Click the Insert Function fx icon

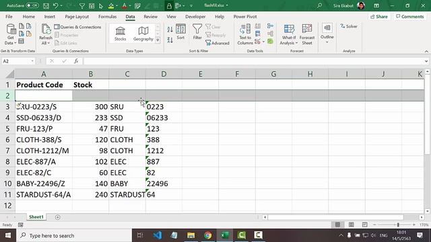pos(76,61)
